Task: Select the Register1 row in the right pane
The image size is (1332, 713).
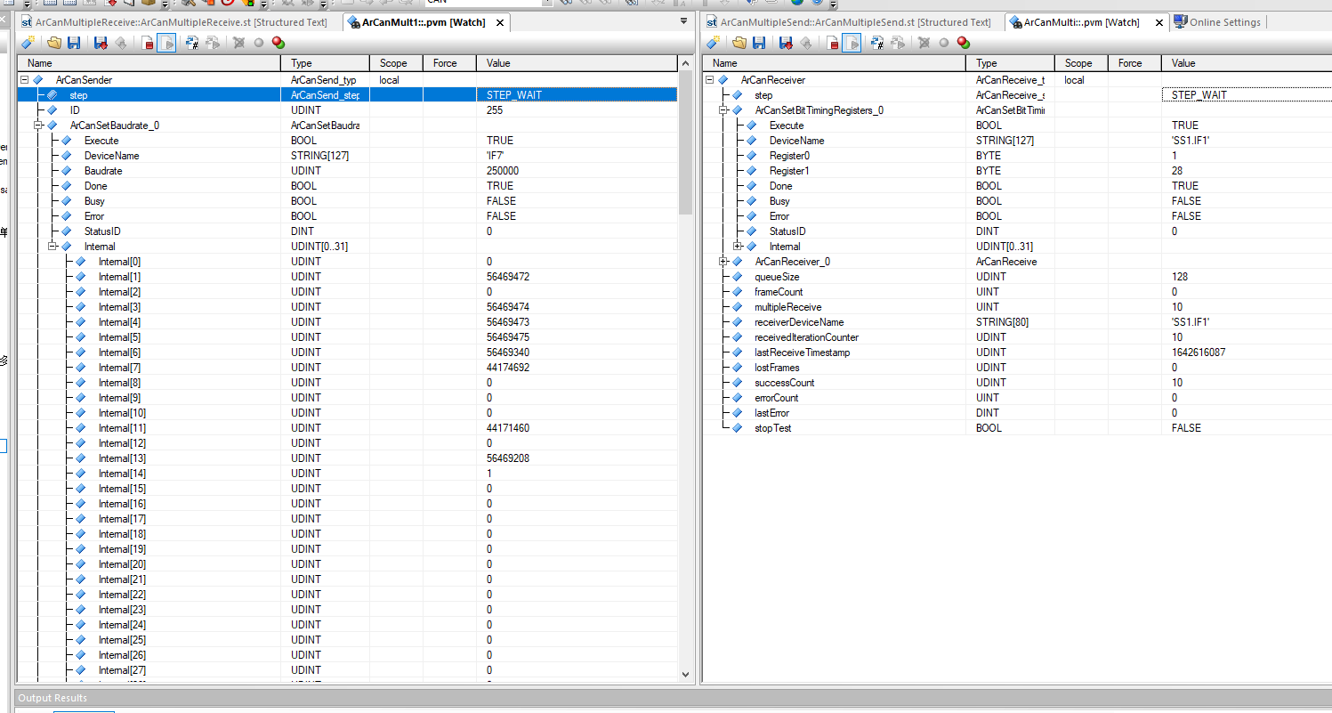Action: (x=1017, y=171)
